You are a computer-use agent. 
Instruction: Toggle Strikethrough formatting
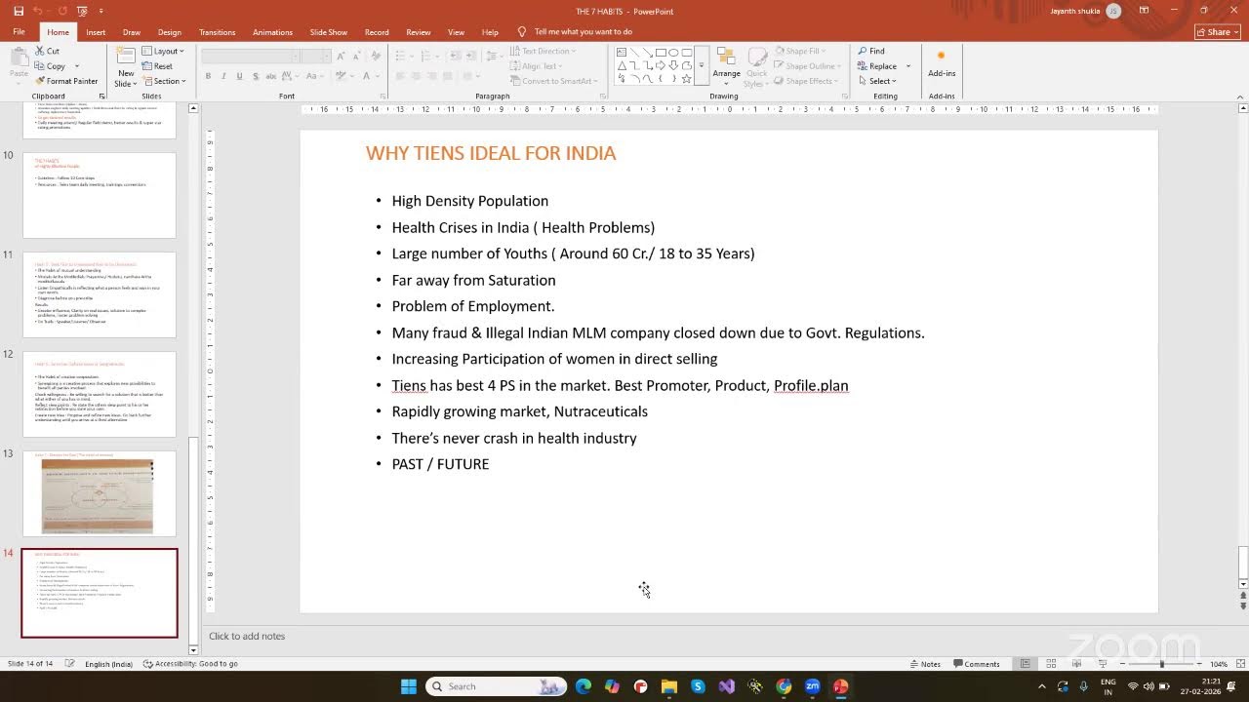coord(270,76)
